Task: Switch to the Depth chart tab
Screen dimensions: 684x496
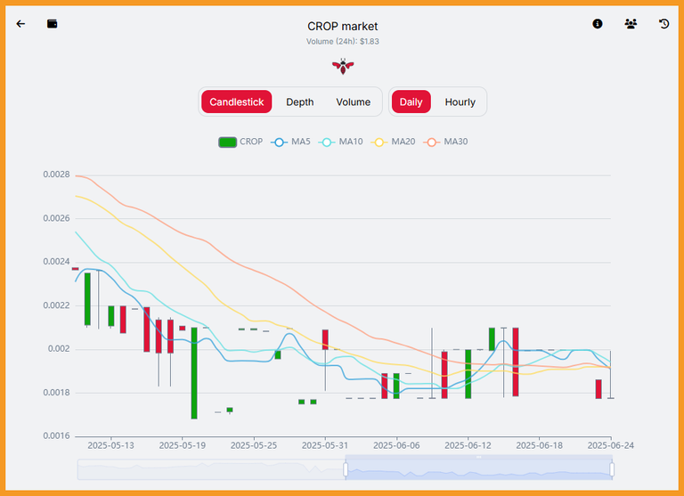Action: coord(299,102)
